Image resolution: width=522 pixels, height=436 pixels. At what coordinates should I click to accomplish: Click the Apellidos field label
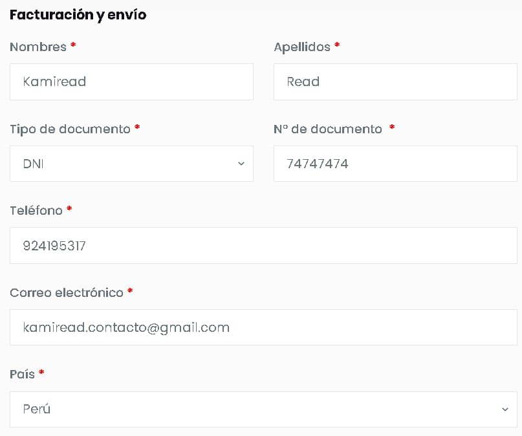302,47
